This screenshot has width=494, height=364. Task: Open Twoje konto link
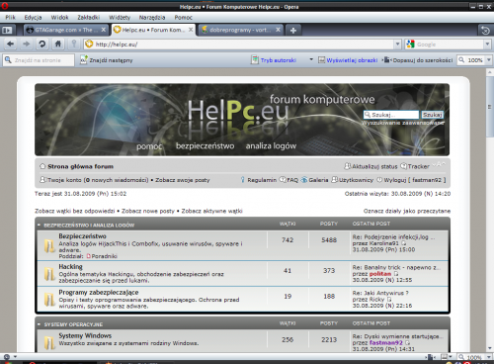[64, 180]
